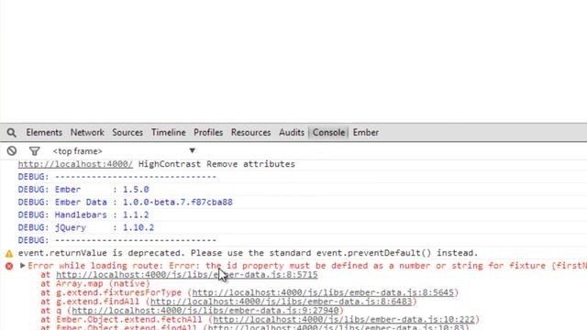This screenshot has height=330, width=587.
Task: Expand the route loading error entry
Action: click(22, 265)
